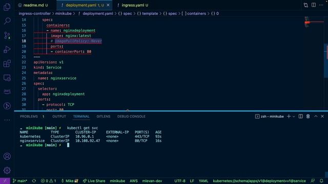Open the GitLens panel tab
This screenshot has width=328, height=184.
104,117
